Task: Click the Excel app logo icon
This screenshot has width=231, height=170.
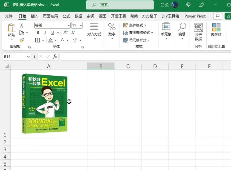Action: pos(6,5)
